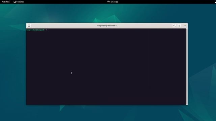
Task: Open the Activities overview
Action: (6, 2)
